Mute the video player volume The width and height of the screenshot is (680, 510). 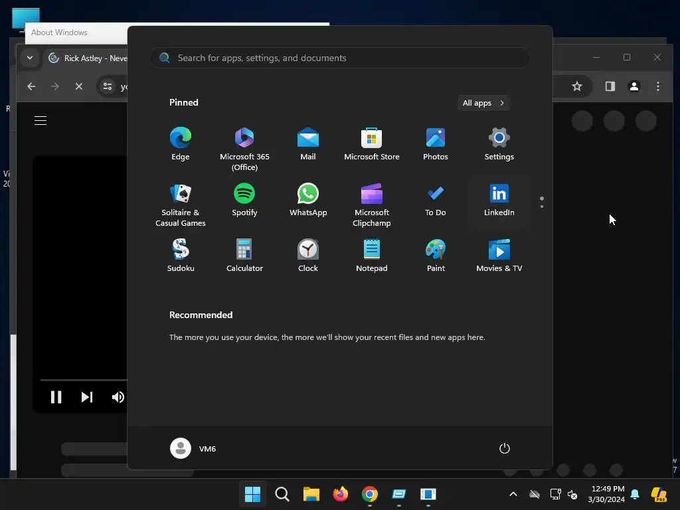[x=118, y=397]
